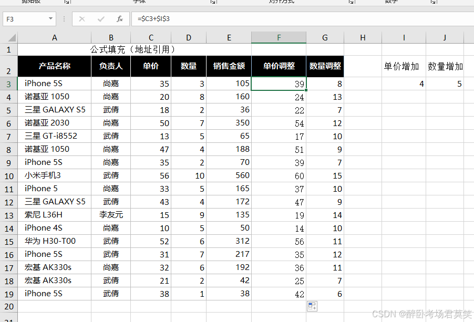Click the 诺基亚 2030 product cell
Image resolution: width=474 pixels, height=322 pixels.
coord(55,123)
